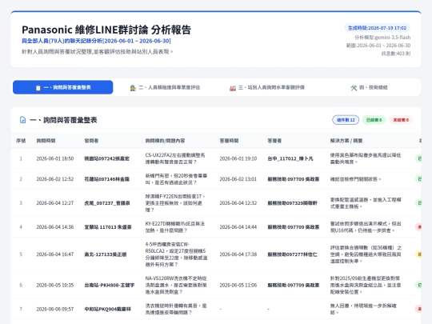Open the first tab 詢問與答覆彙整表
This screenshot has width=432, height=324.
click(x=63, y=87)
